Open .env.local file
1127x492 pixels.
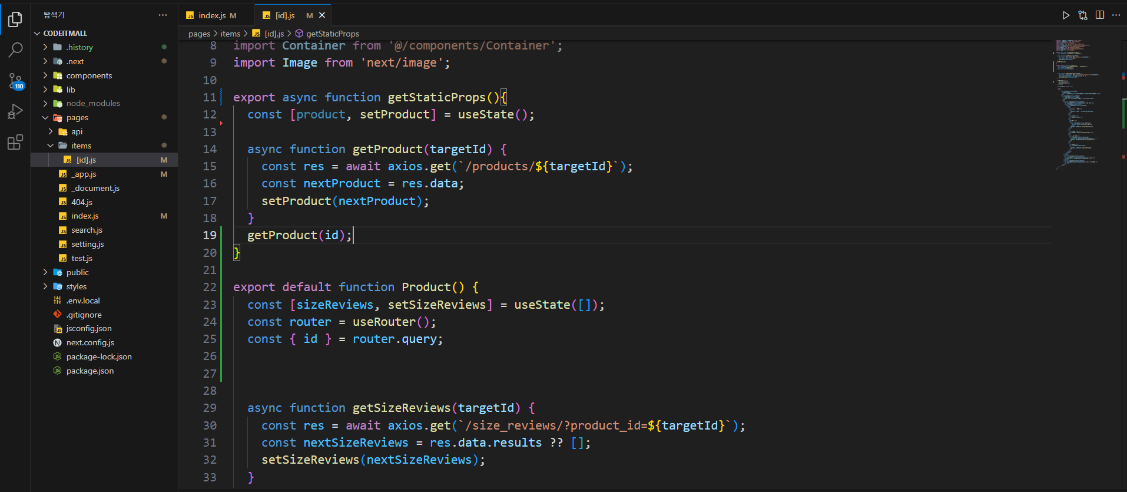pyautogui.click(x=104, y=301)
